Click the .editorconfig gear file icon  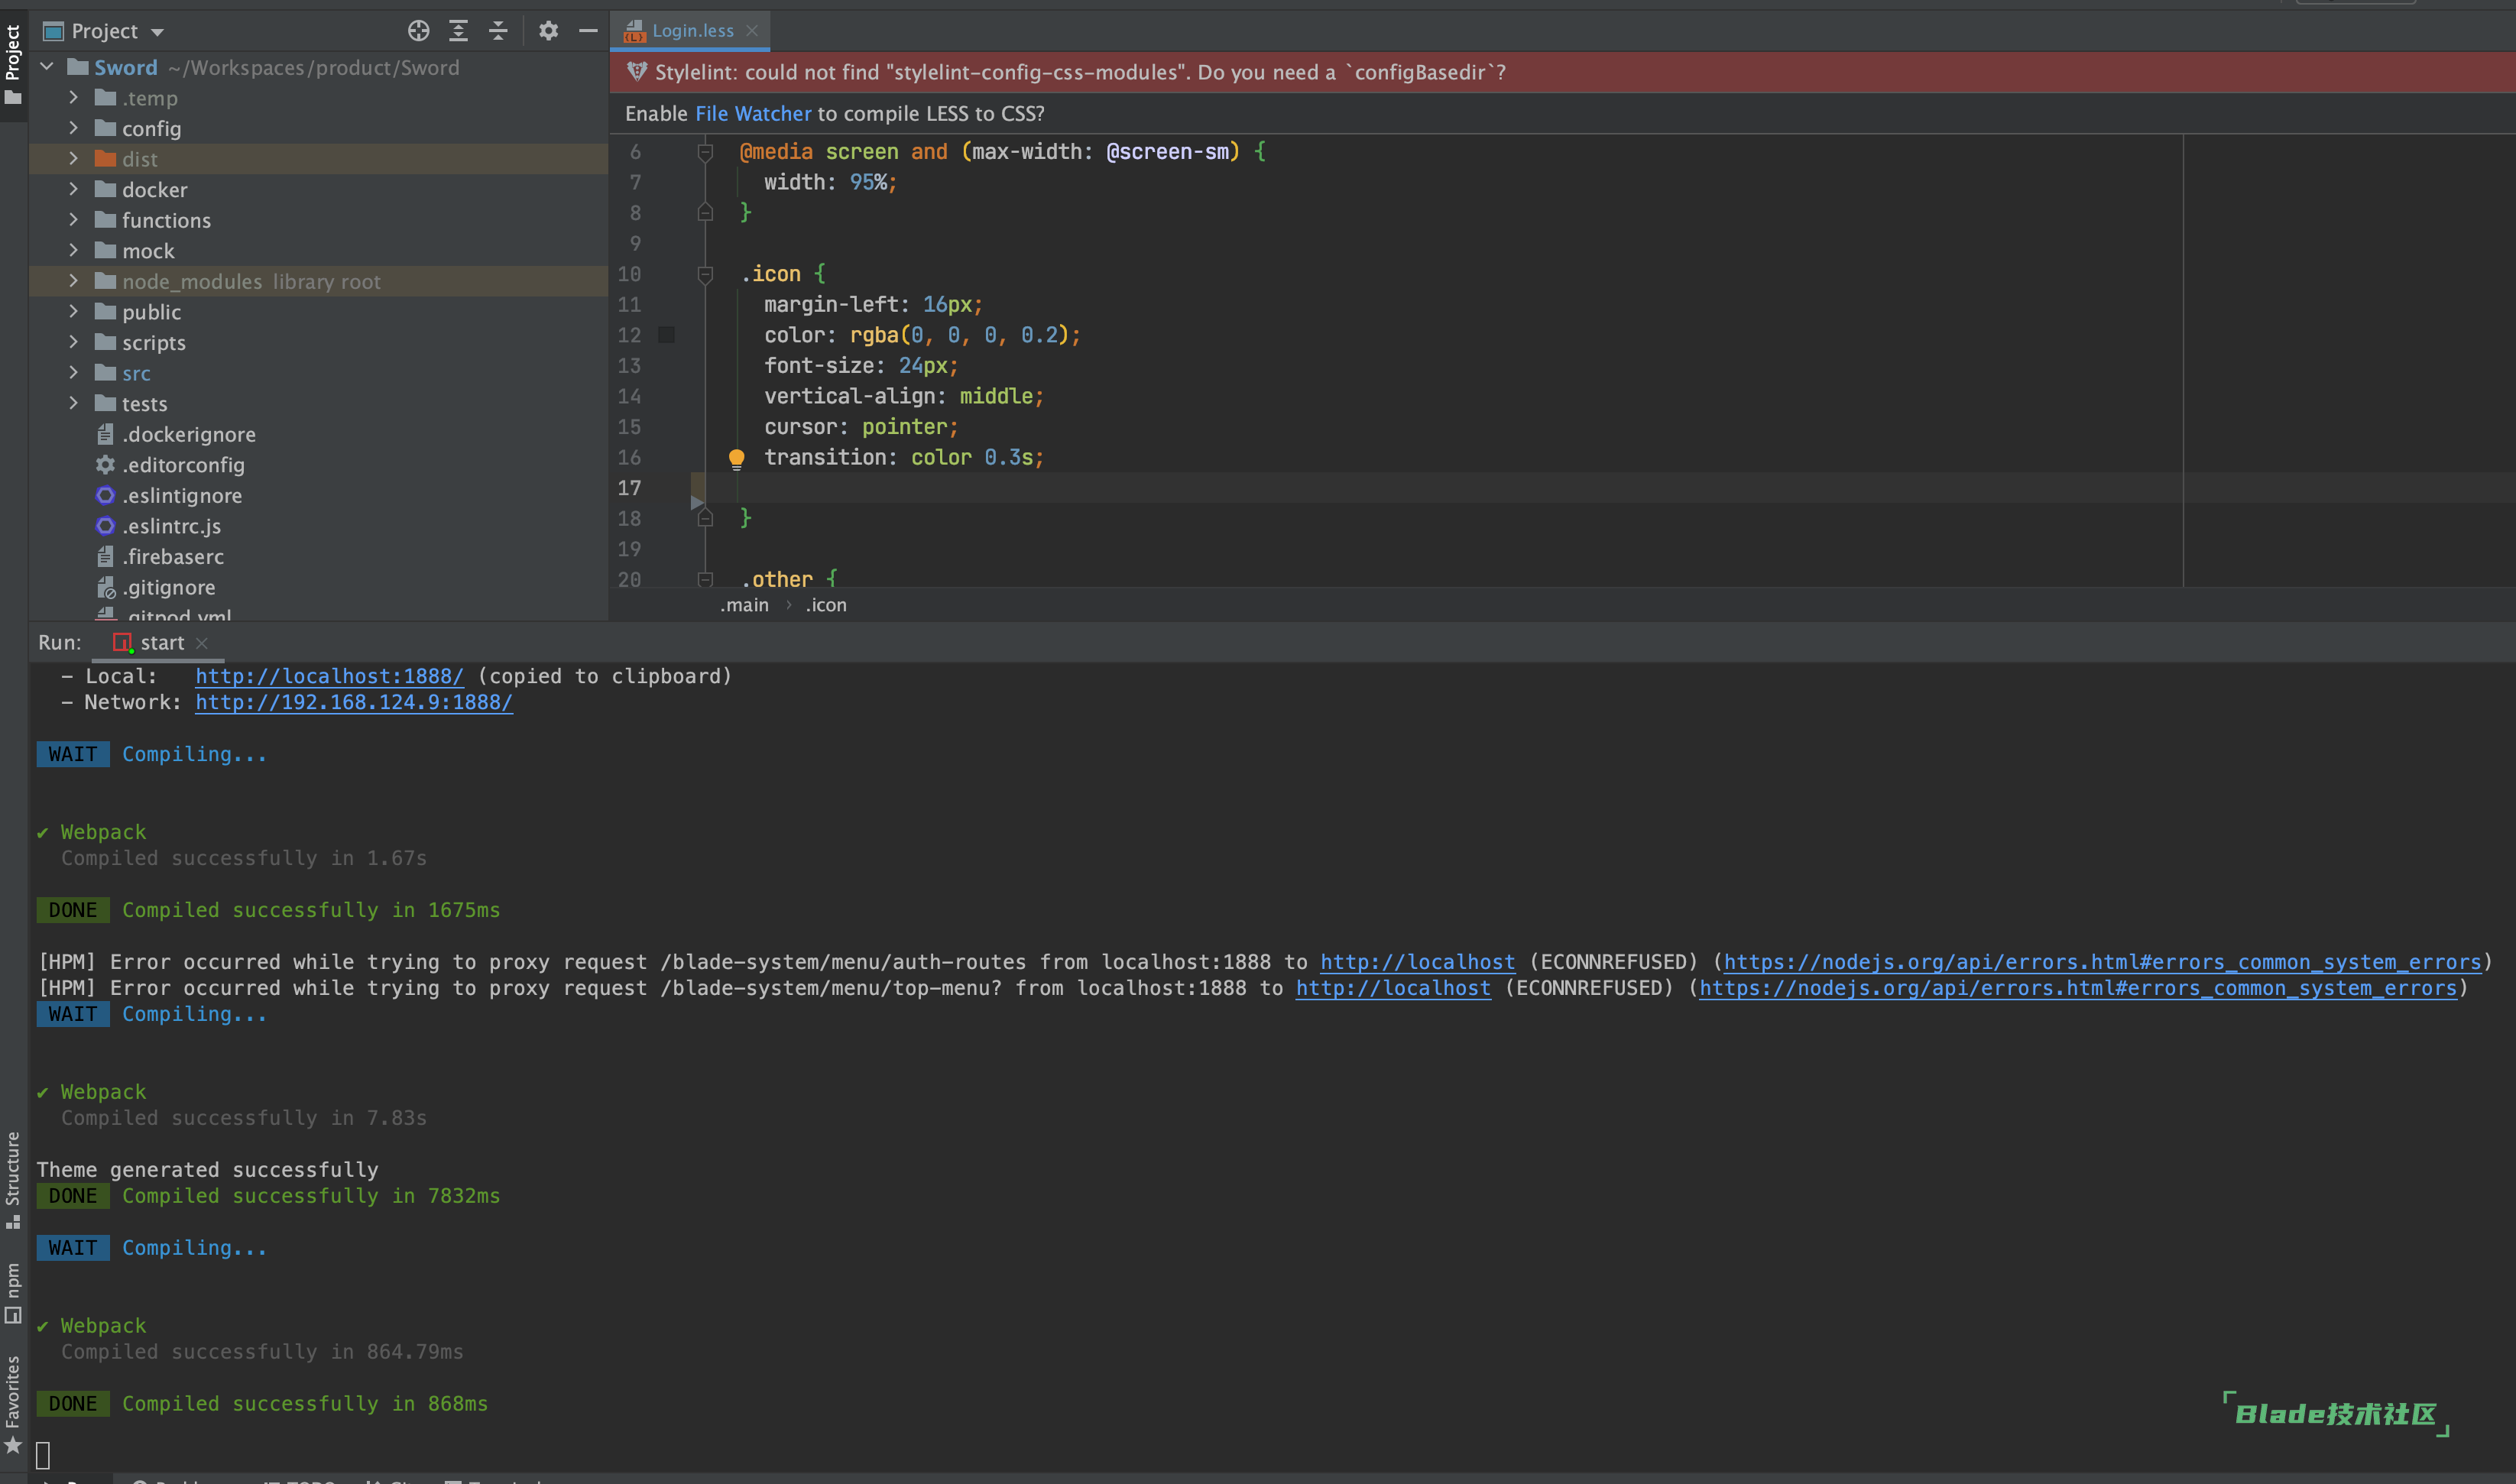point(105,465)
